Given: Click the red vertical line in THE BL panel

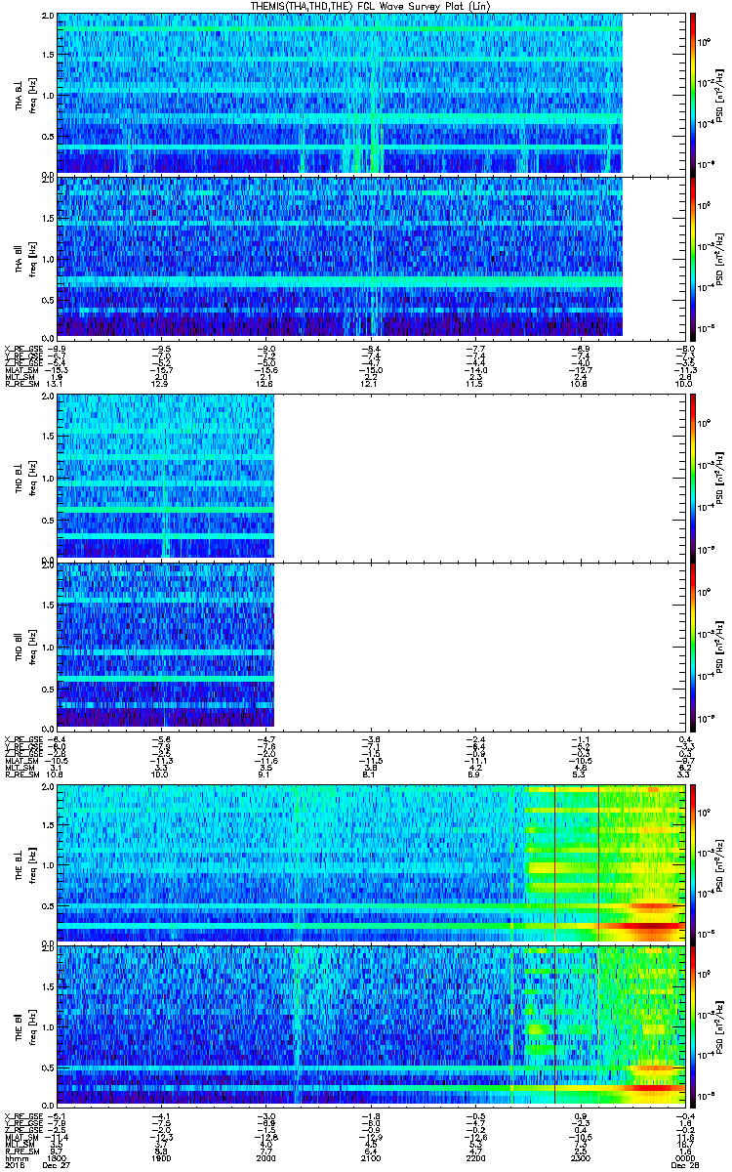Looking at the screenshot, I should pos(554,862).
